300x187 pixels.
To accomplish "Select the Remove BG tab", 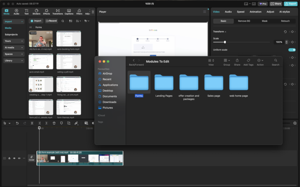I will click(x=244, y=21).
